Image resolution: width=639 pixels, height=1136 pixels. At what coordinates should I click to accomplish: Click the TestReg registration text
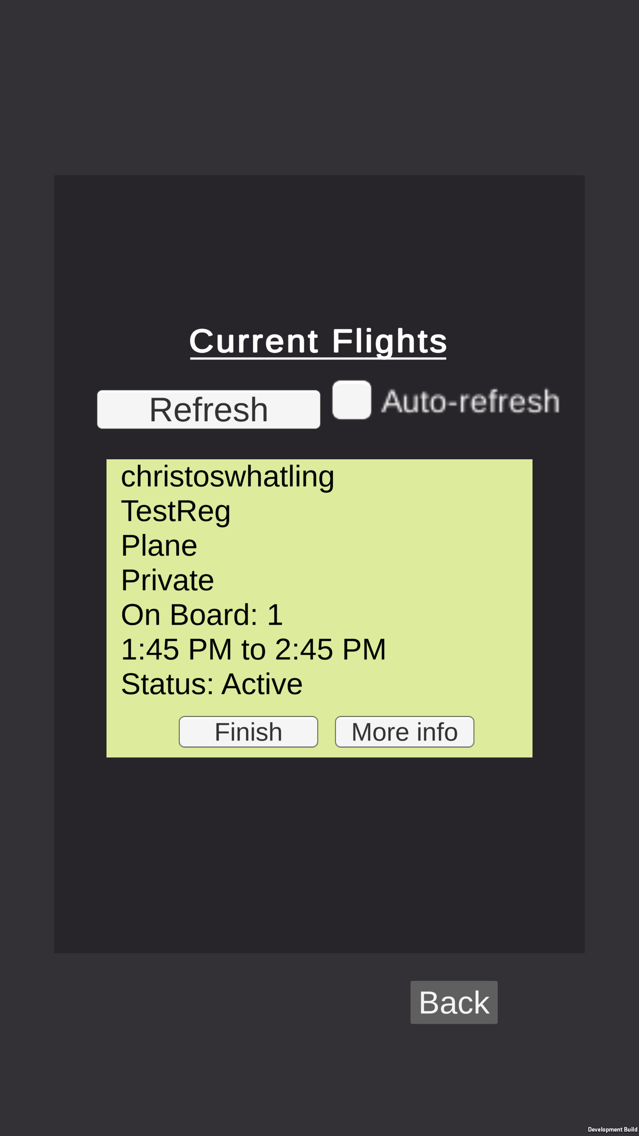(176, 511)
